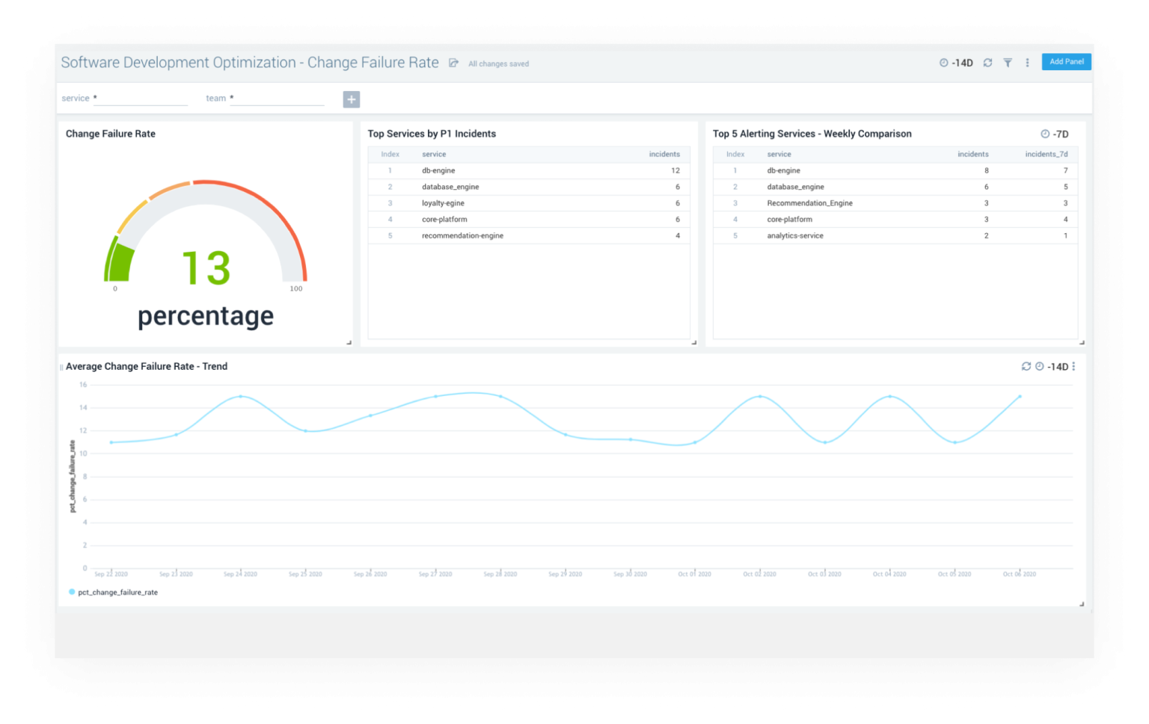Refresh the dashboard using the header refresh icon
The width and height of the screenshot is (1149, 724).
click(x=987, y=64)
